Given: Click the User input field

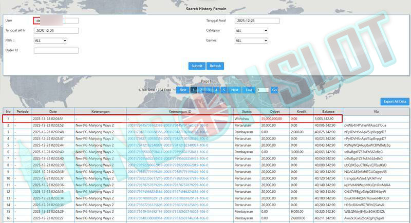Looking at the screenshot, I should [x=56, y=21].
